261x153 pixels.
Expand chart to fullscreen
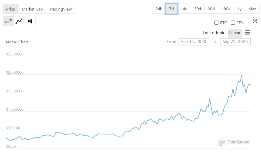tap(255, 21)
